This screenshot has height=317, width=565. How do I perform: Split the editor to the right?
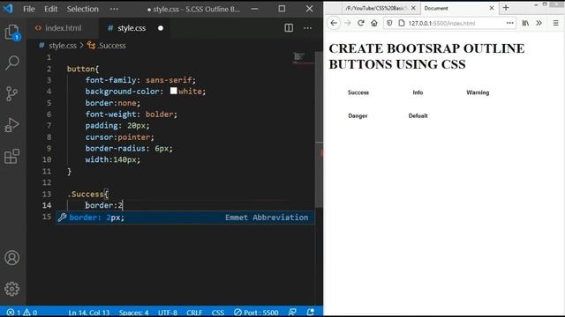pos(289,28)
